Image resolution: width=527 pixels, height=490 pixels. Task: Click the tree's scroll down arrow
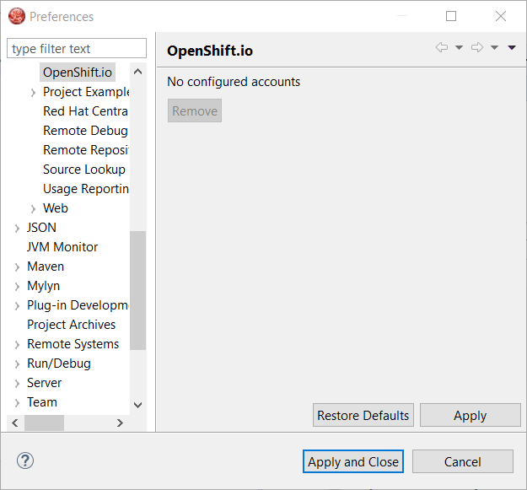tap(138, 406)
